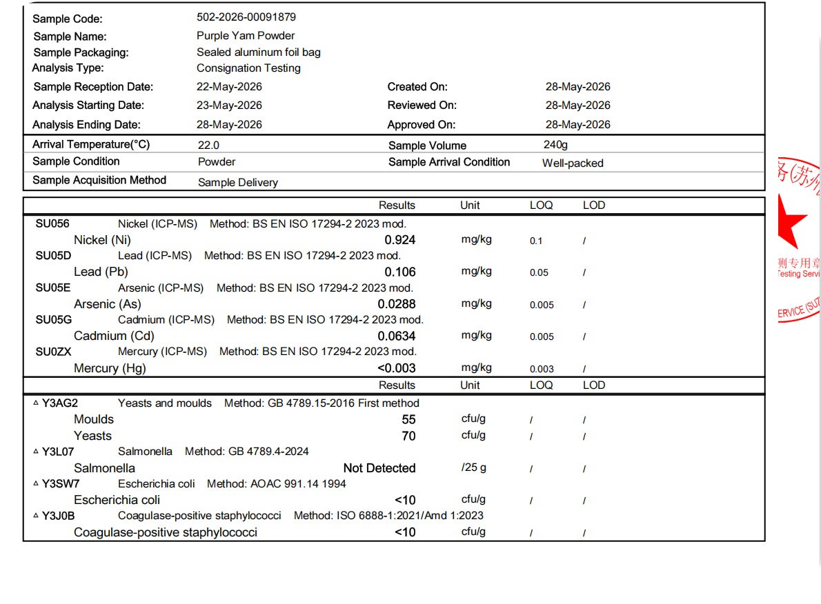This screenshot has width=821, height=604.
Task: Click the test code Y3AG2
Action: click(x=60, y=403)
